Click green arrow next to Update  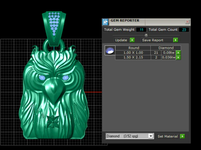[x=132, y=40]
